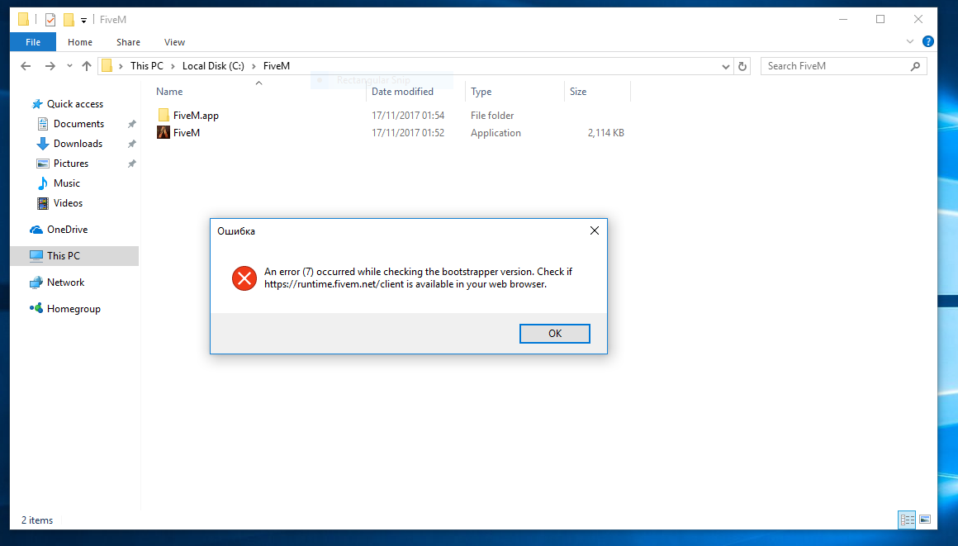This screenshot has height=546, width=958.
Task: Click the properties quick access toolbar icon
Action: coord(50,20)
